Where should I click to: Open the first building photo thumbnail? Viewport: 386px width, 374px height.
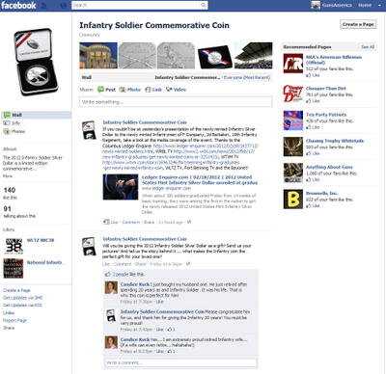coord(98,56)
